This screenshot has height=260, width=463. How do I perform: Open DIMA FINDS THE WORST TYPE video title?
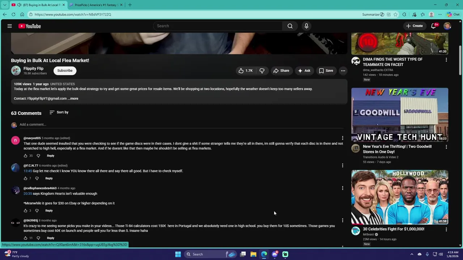(392, 62)
